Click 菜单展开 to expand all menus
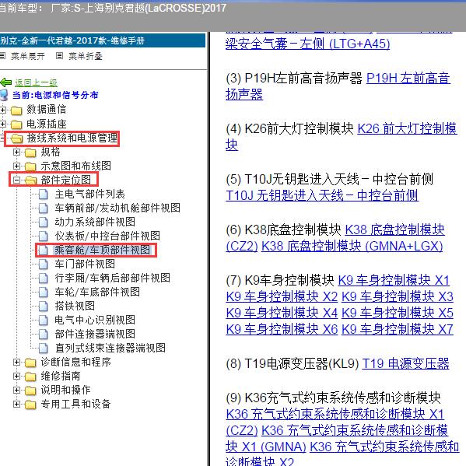466x466 pixels. (28, 56)
